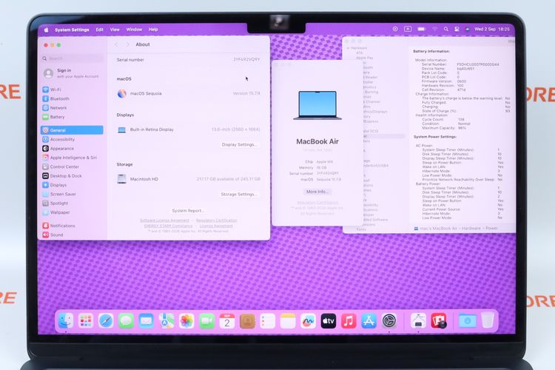
Task: Open Contacts from the Dock
Action: pos(247,320)
